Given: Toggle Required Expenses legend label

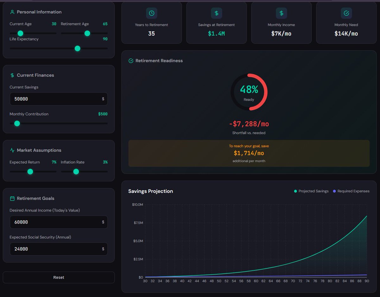Looking at the screenshot, I should click(353, 191).
